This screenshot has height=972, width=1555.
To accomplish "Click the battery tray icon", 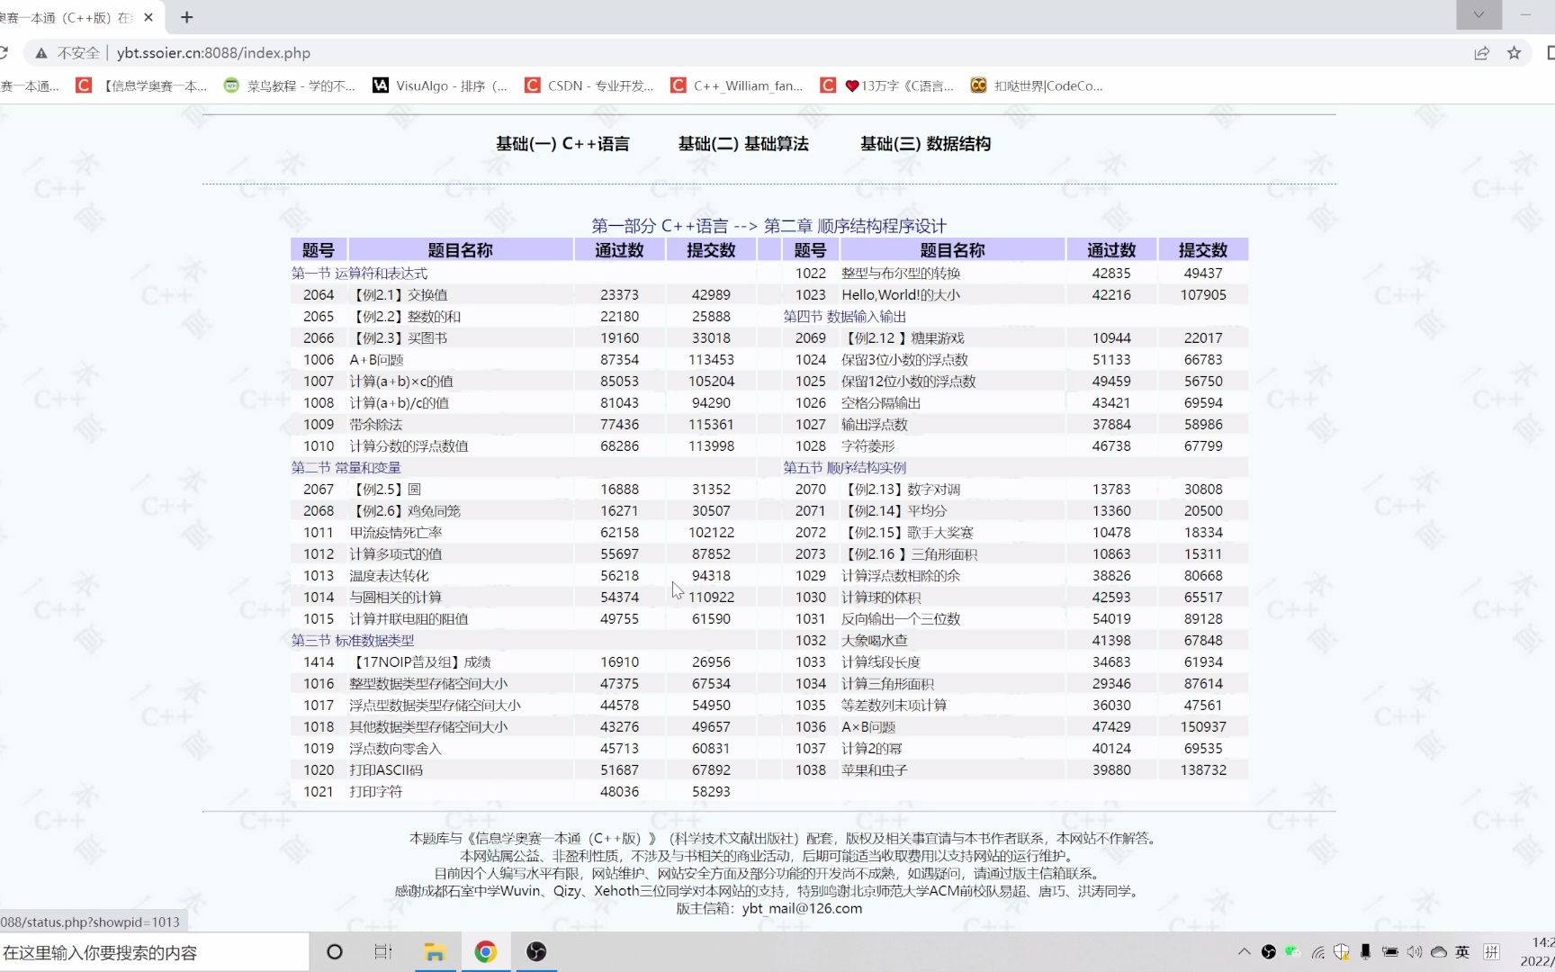I will (1390, 952).
